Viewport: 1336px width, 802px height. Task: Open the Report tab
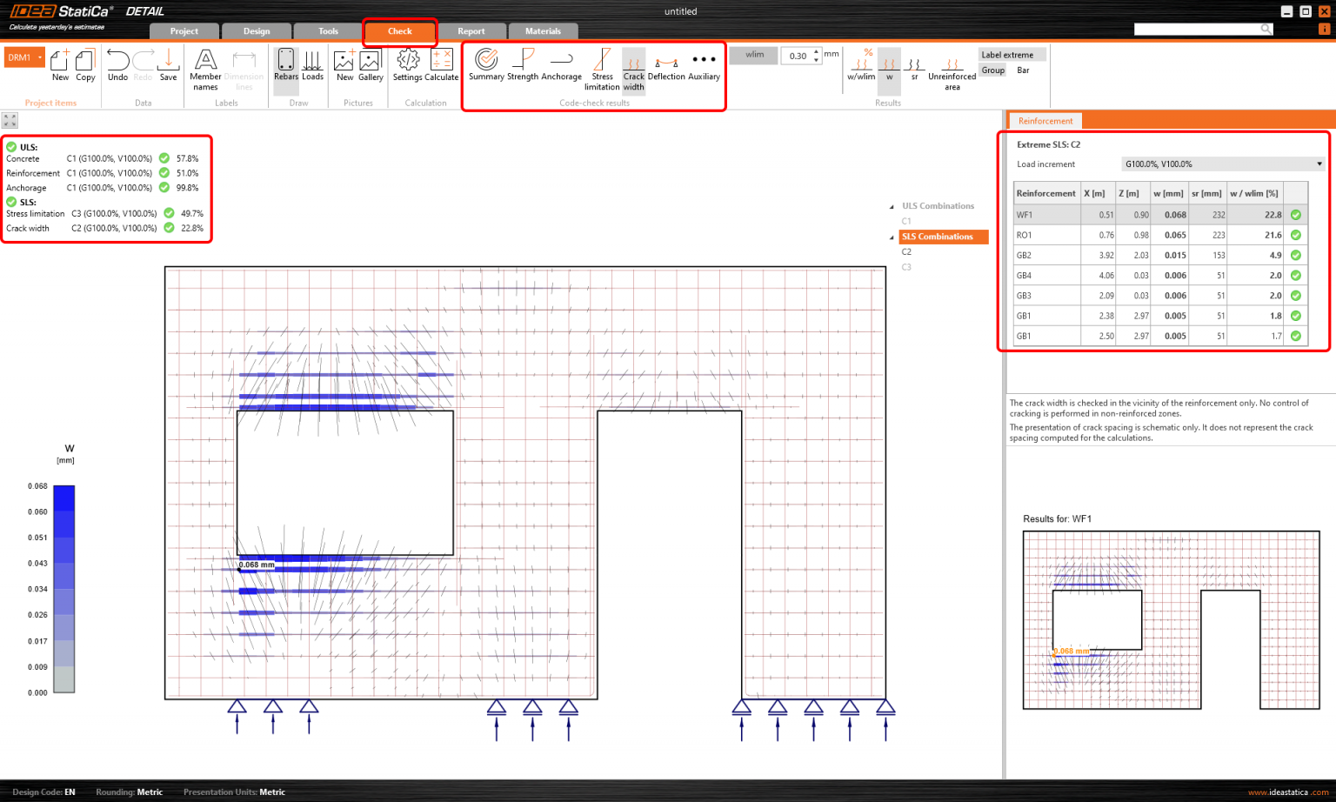point(471,30)
